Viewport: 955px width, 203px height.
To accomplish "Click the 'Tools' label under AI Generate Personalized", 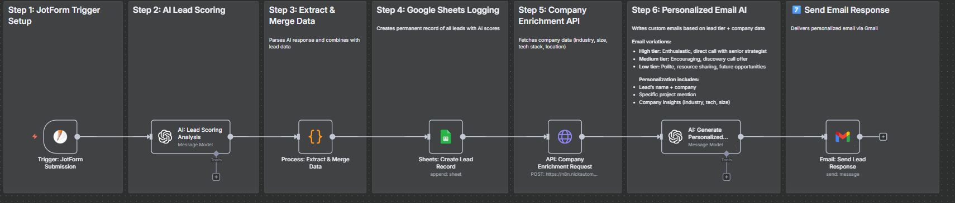I will pos(727,160).
